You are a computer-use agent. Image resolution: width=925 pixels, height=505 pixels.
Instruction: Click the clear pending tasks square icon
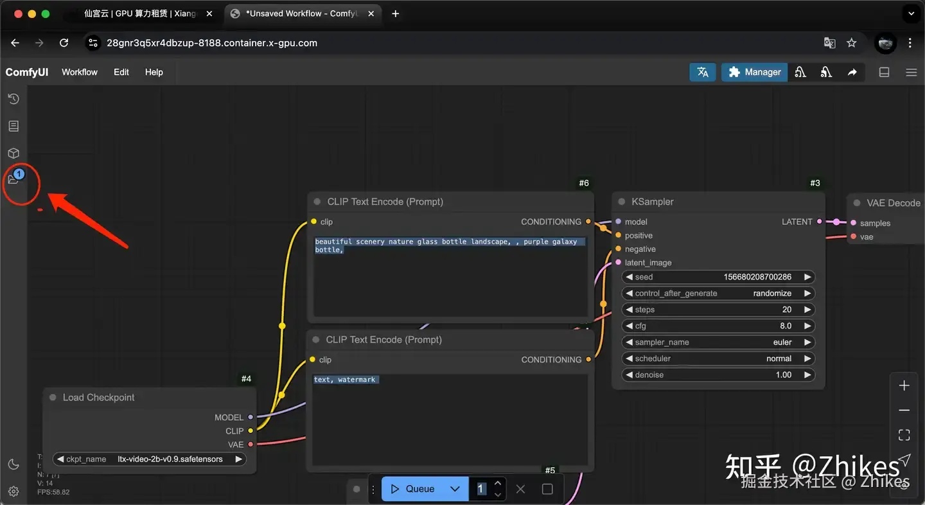click(x=547, y=489)
